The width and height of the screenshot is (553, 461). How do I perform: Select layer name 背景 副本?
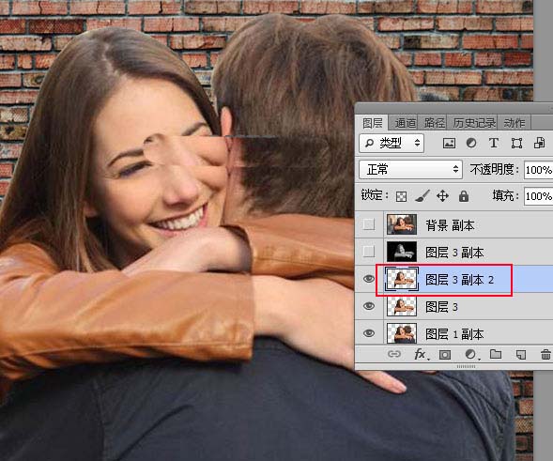[450, 225]
